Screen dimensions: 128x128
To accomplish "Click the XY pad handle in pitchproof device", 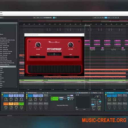I will [x=76, y=108].
